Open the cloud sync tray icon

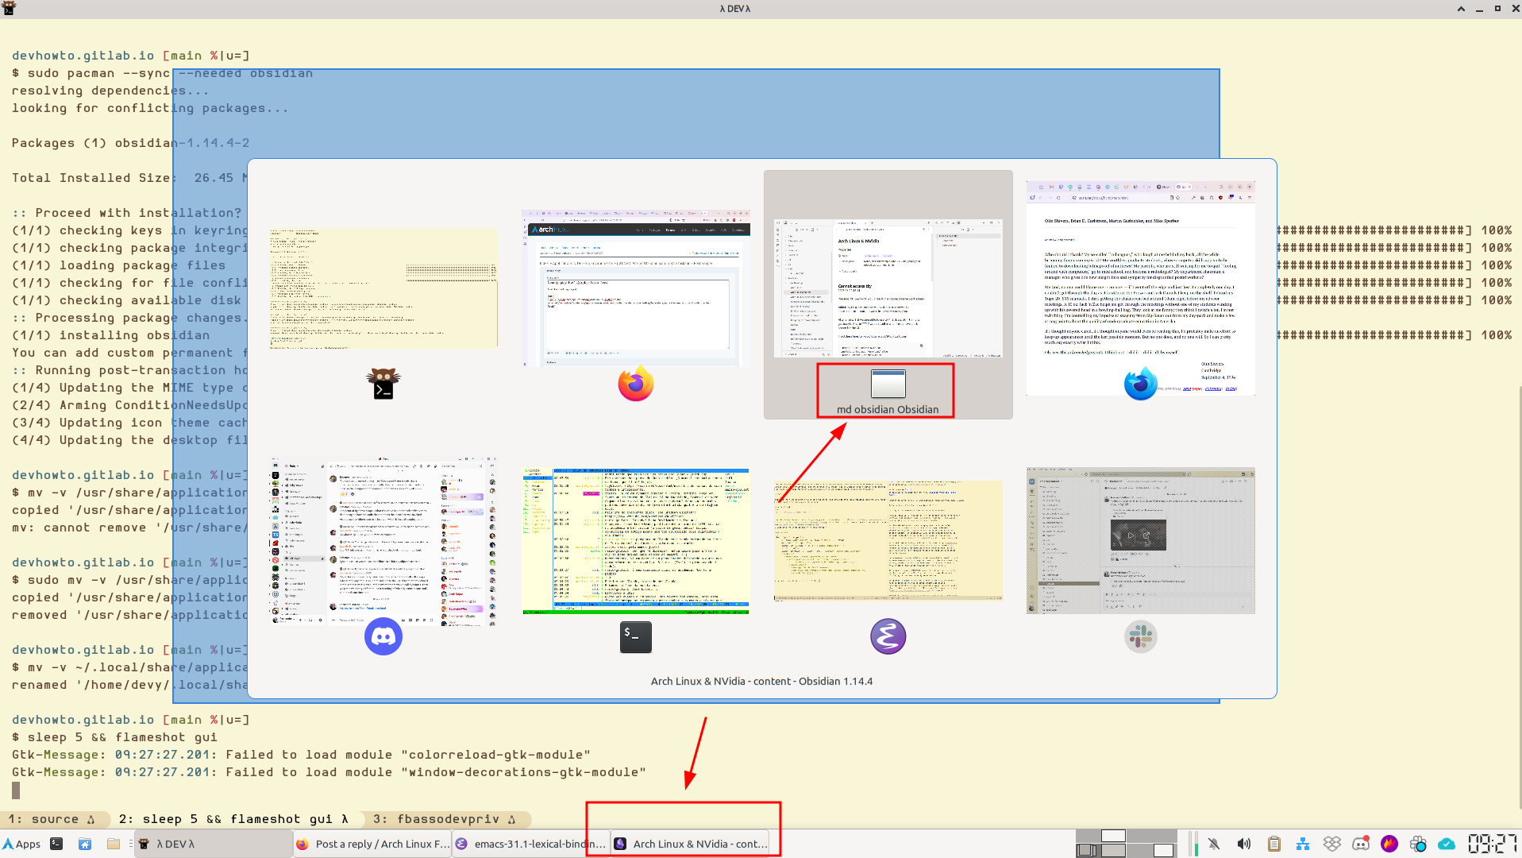(1447, 844)
